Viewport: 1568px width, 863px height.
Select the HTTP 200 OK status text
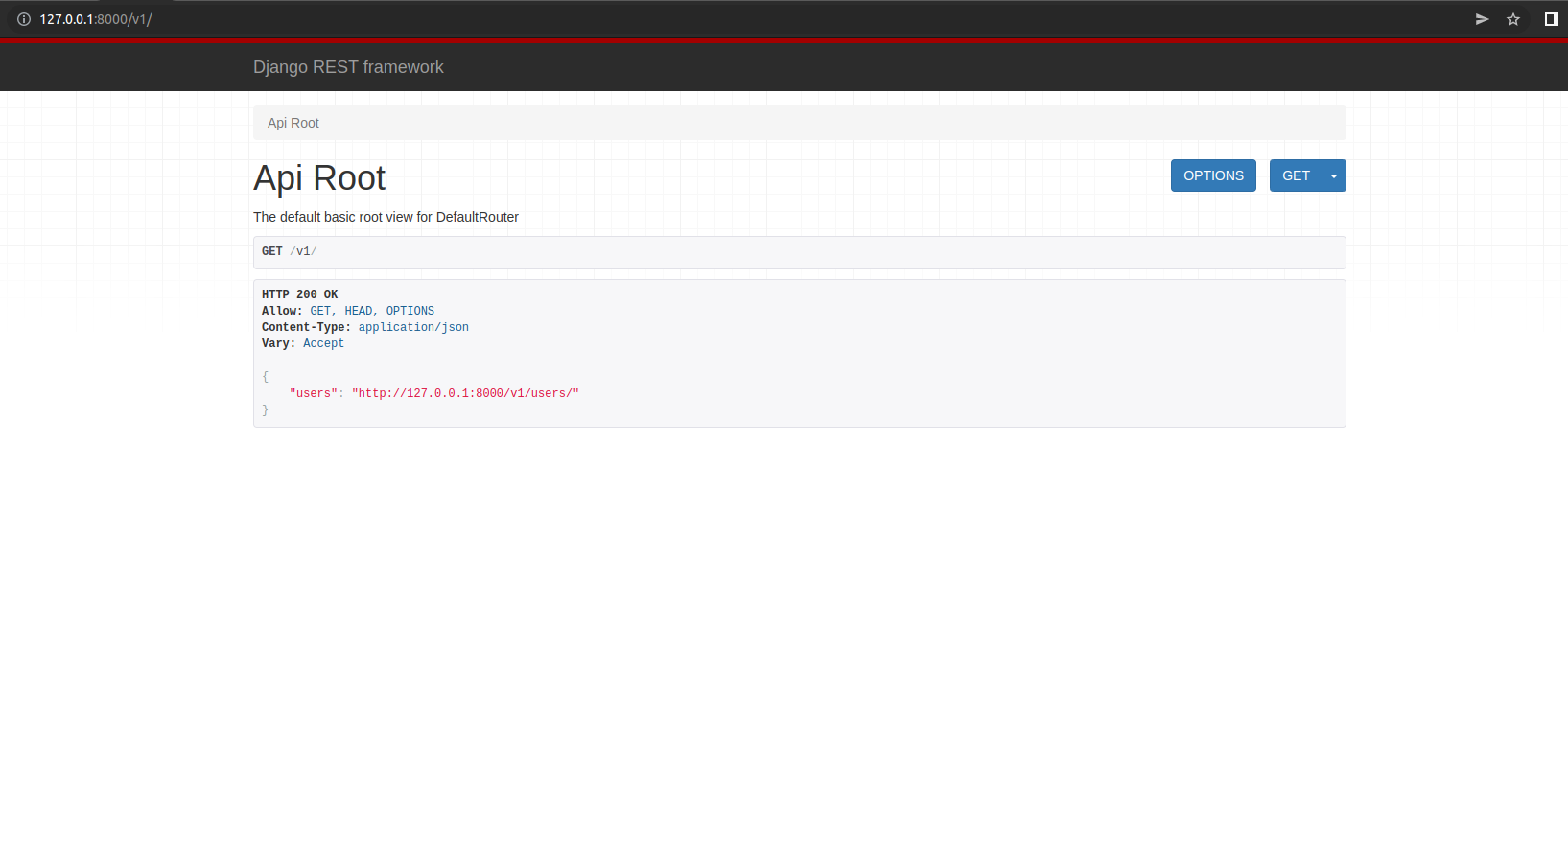(x=299, y=293)
